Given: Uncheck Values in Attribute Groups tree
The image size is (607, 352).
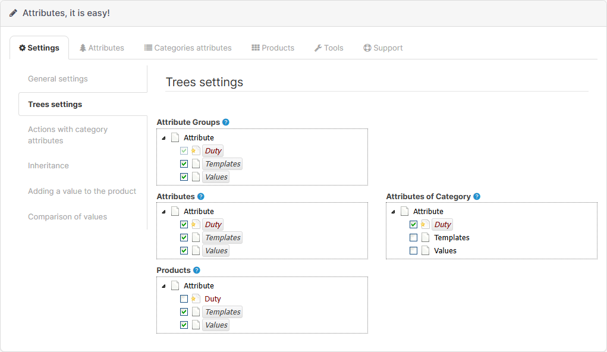Looking at the screenshot, I should (184, 177).
